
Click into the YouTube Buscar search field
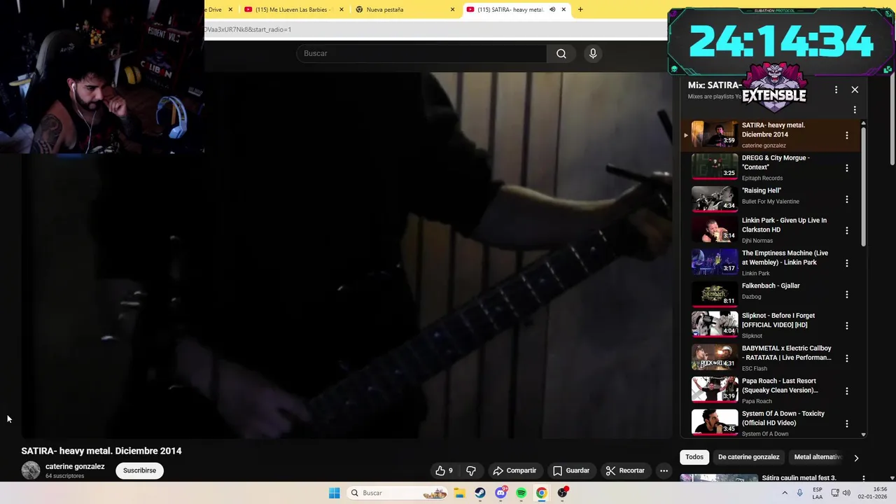tap(421, 54)
